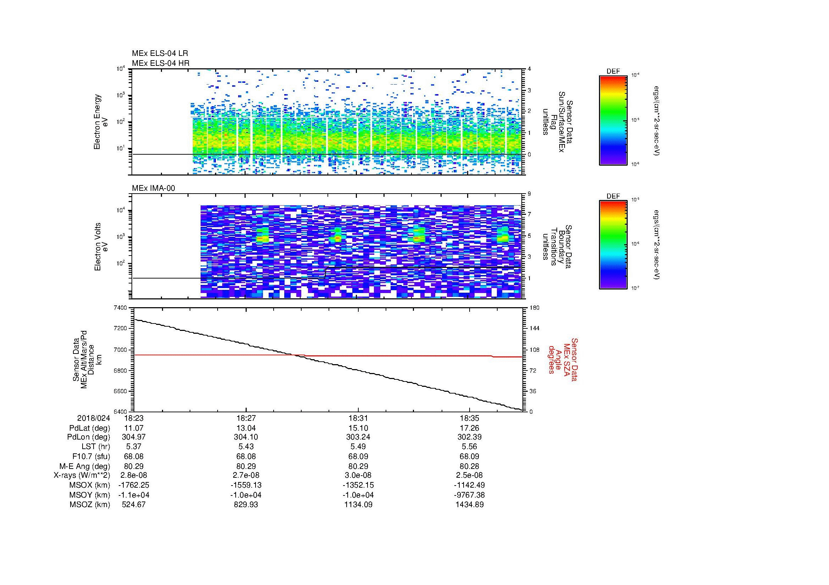Click the MSOZ value 1434.89
Image resolution: width=829 pixels, height=585 pixels.
point(470,505)
